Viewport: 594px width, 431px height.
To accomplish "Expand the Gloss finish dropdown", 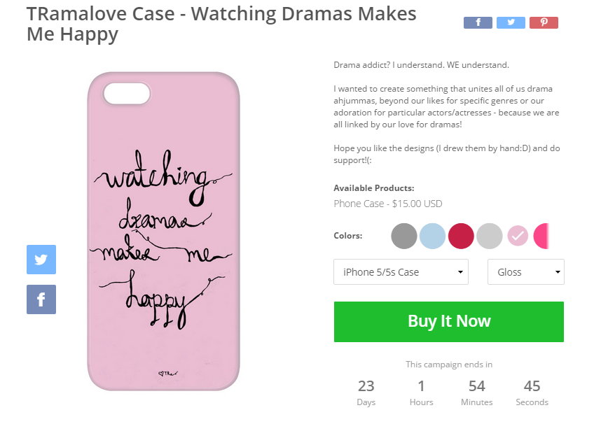I will (x=525, y=272).
